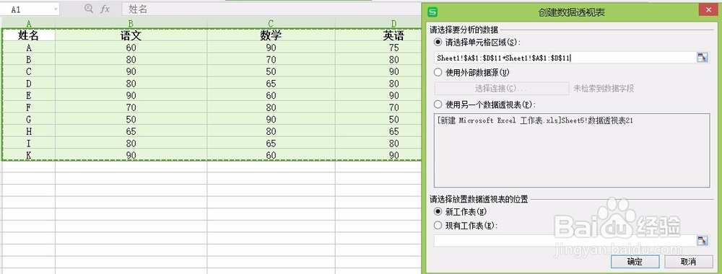Viewport: 722px width, 274px height.
Task: Click the 数学 score 50 in row C
Action: point(271,71)
